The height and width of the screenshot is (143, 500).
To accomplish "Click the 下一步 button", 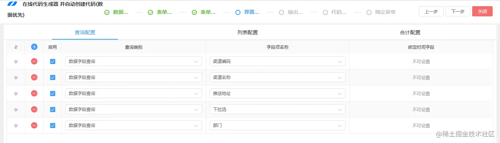I will coord(458,11).
